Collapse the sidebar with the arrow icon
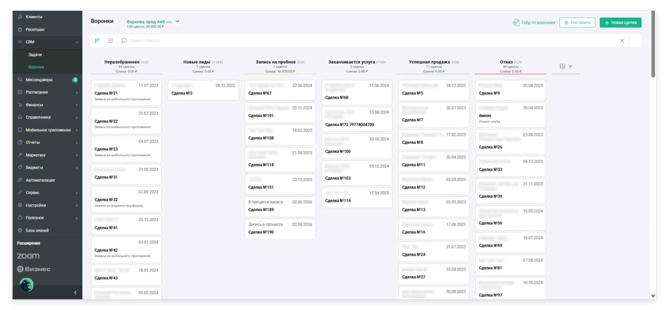This screenshot has height=310, width=669. click(75, 292)
